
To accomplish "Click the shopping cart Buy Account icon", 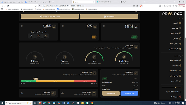I will pos(180,28).
